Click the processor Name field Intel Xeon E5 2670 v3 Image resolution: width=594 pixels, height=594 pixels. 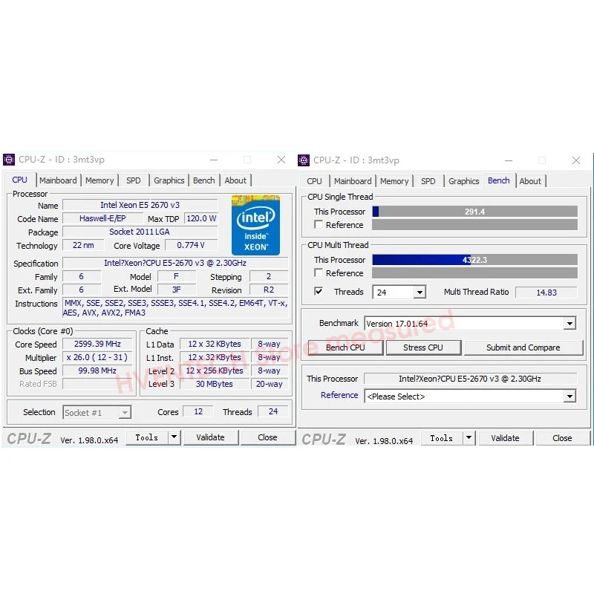click(x=140, y=205)
